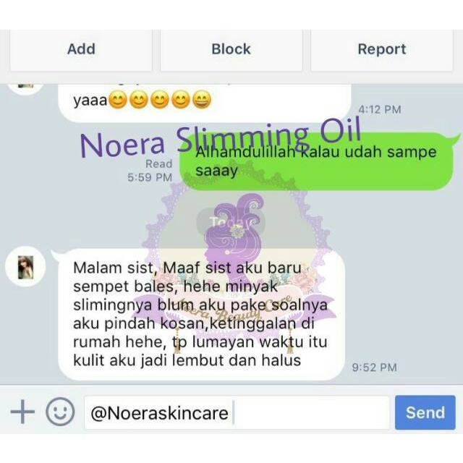Report this contact
Image resolution: width=463 pixels, height=463 pixels.
coord(382,49)
